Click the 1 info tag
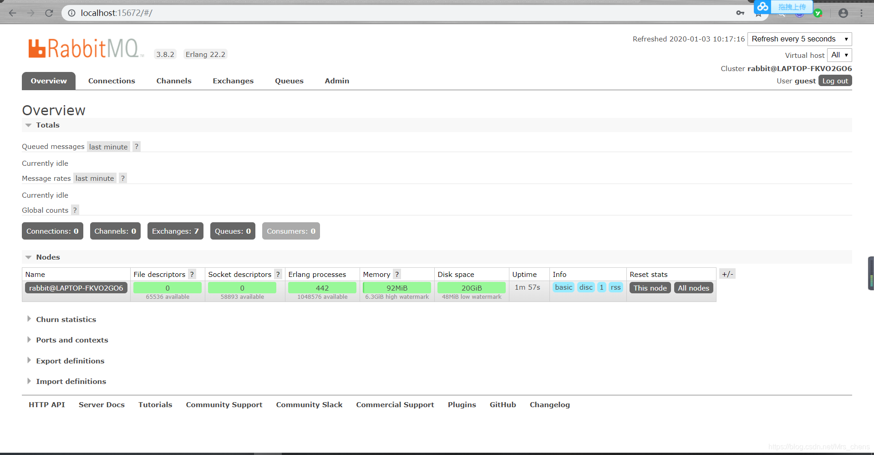 click(x=601, y=287)
